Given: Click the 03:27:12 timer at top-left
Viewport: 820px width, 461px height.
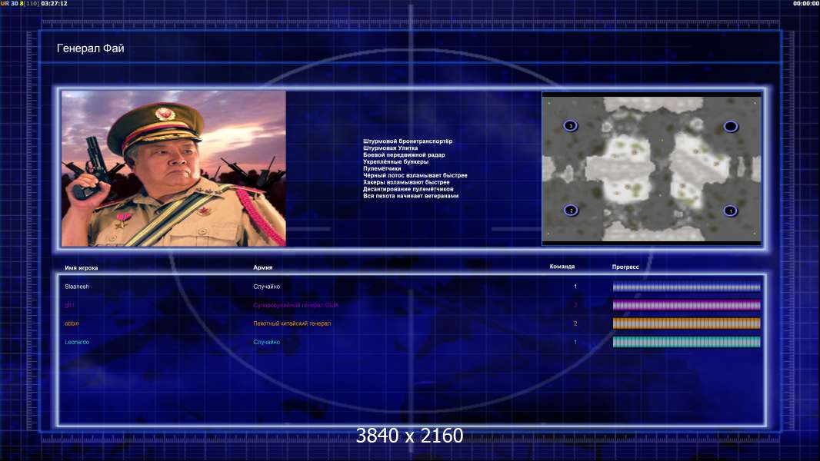Looking at the screenshot, I should click(x=54, y=3).
